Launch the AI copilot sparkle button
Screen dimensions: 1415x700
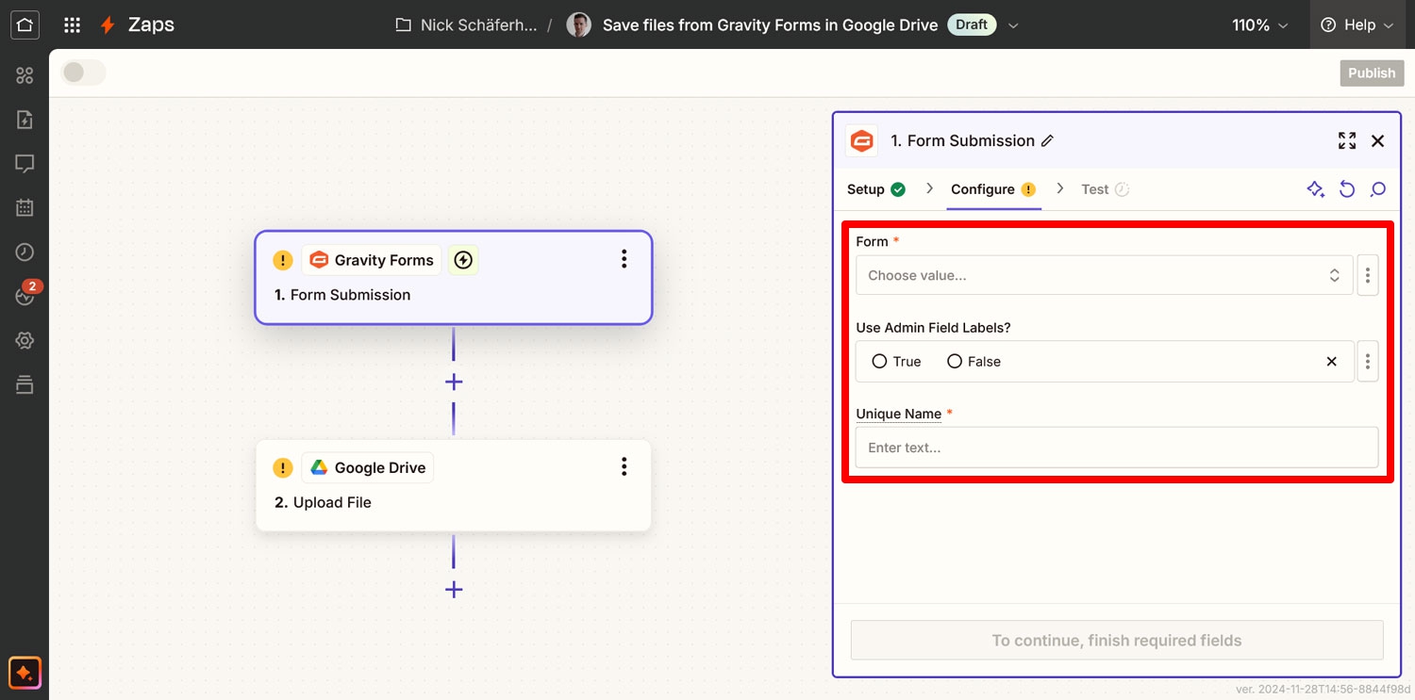(25, 673)
